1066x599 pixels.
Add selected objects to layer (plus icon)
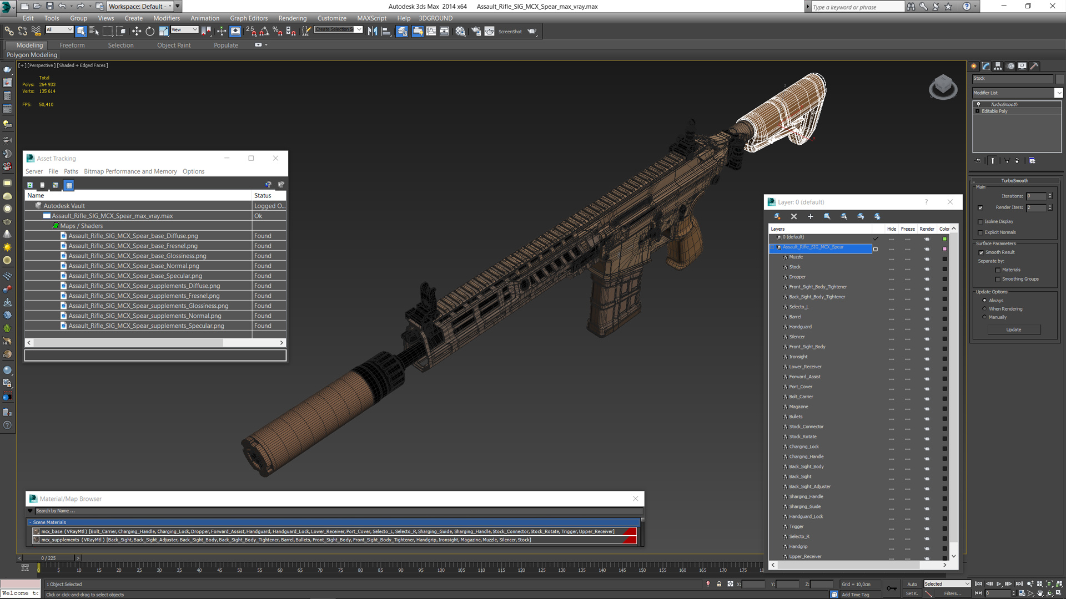pos(811,216)
